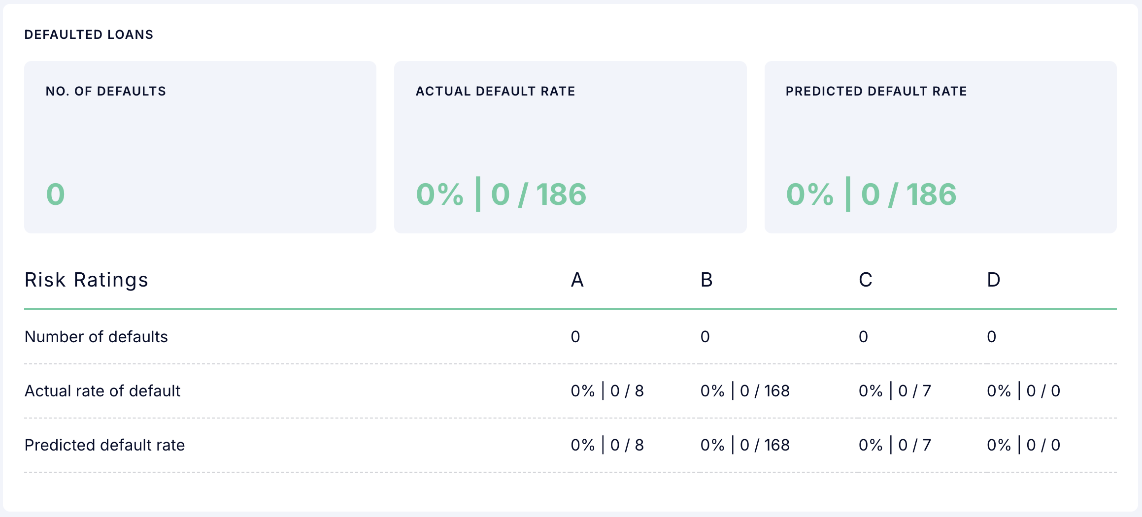Image resolution: width=1142 pixels, height=517 pixels.
Task: Select the Actual Default Rate card title
Action: 495,91
